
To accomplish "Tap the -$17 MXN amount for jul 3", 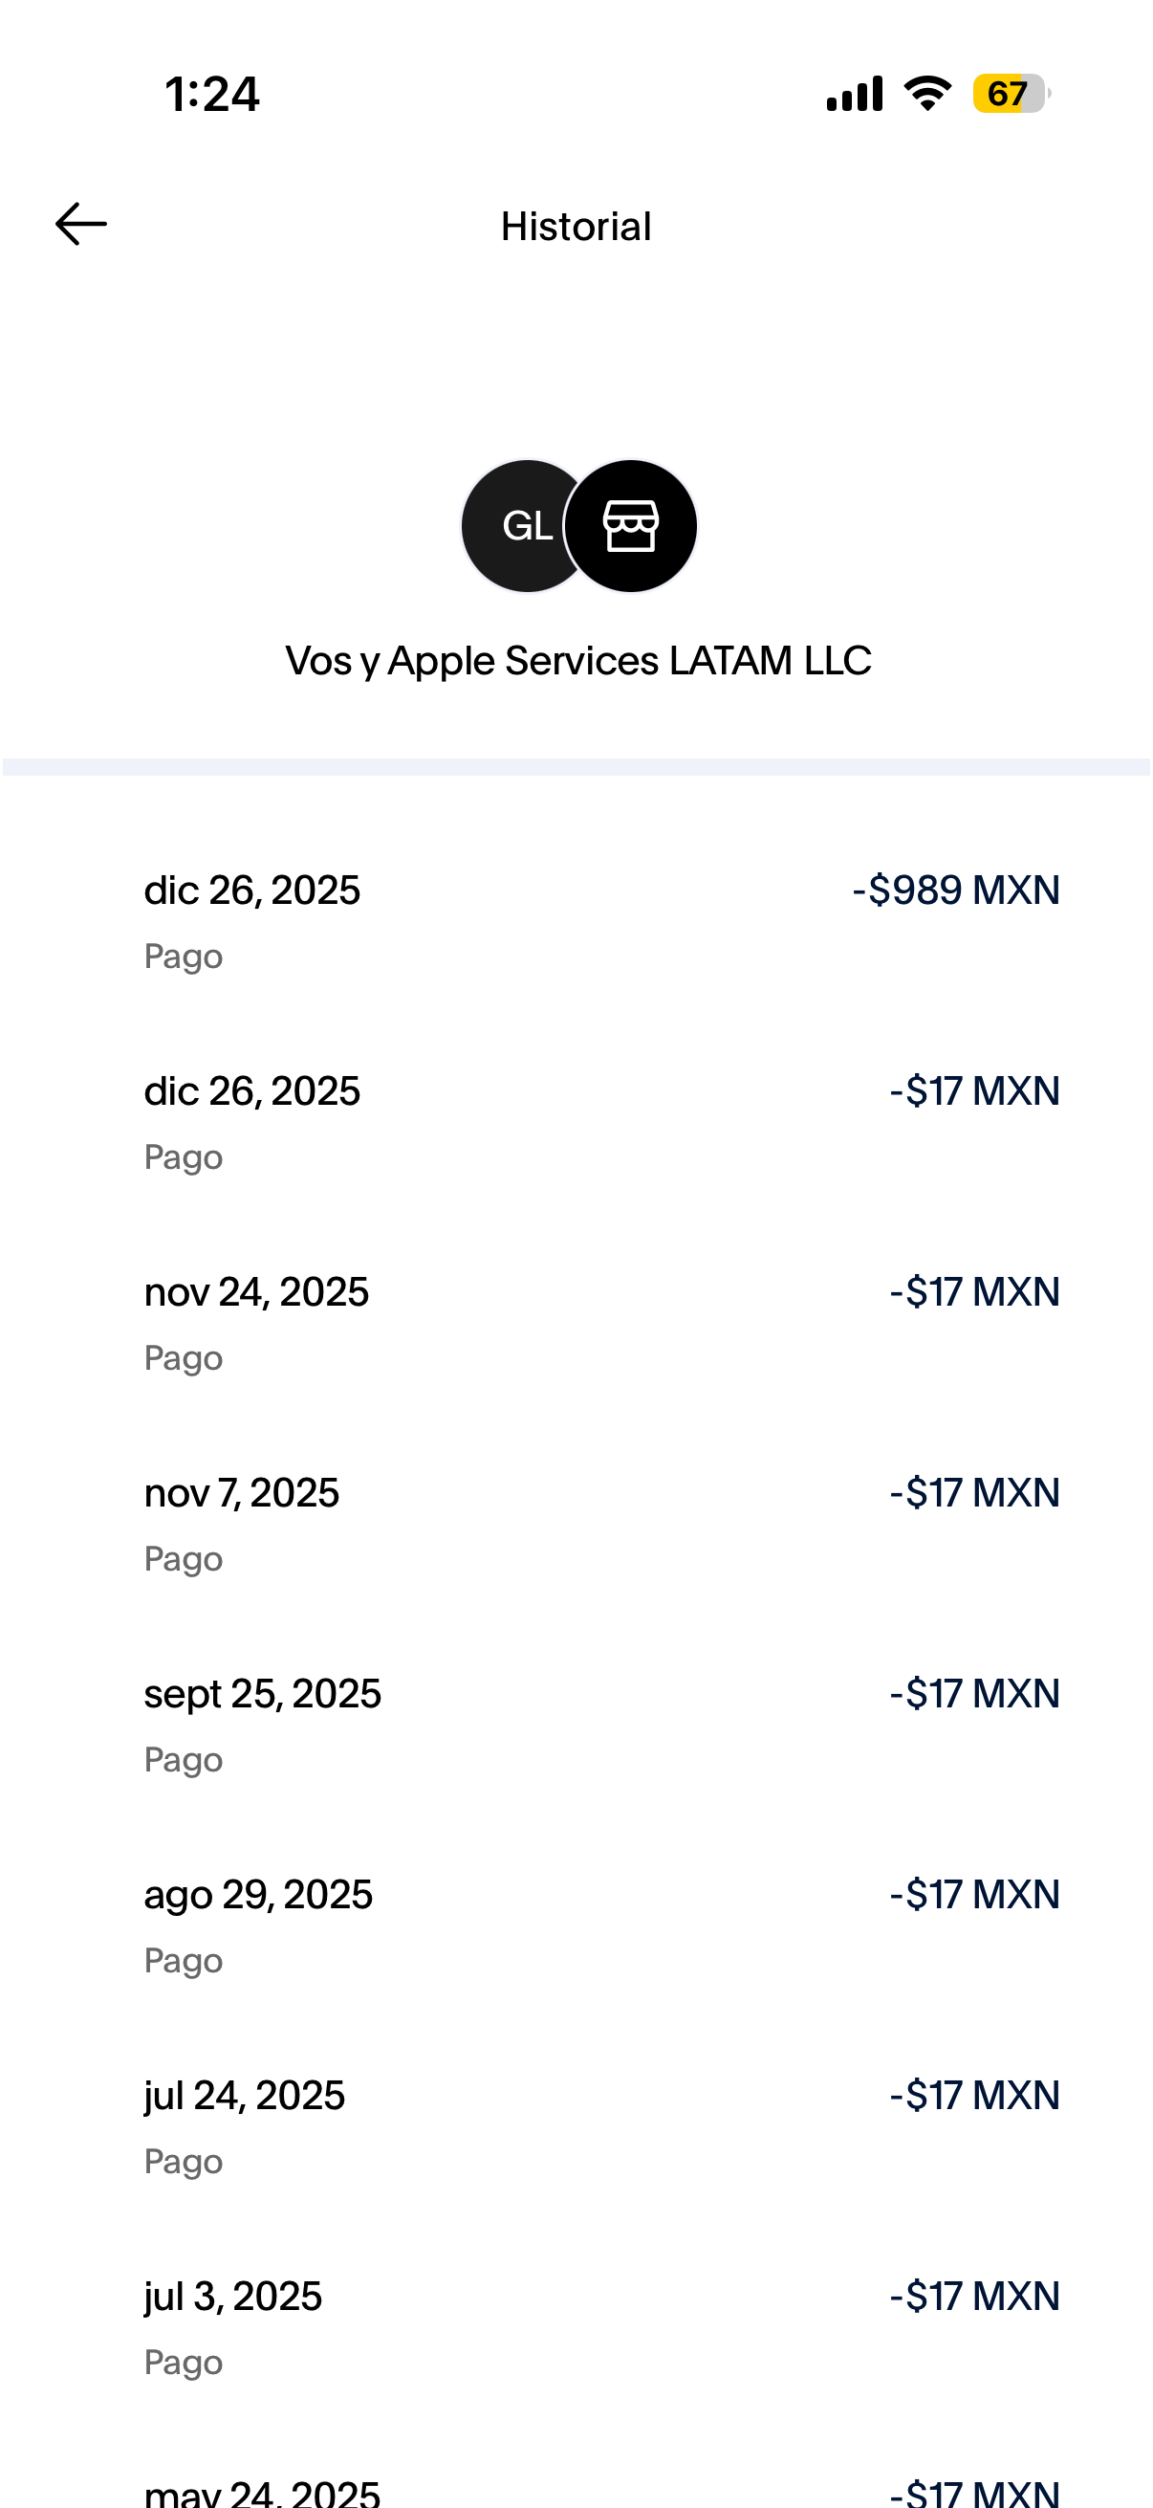I will 974,2296.
